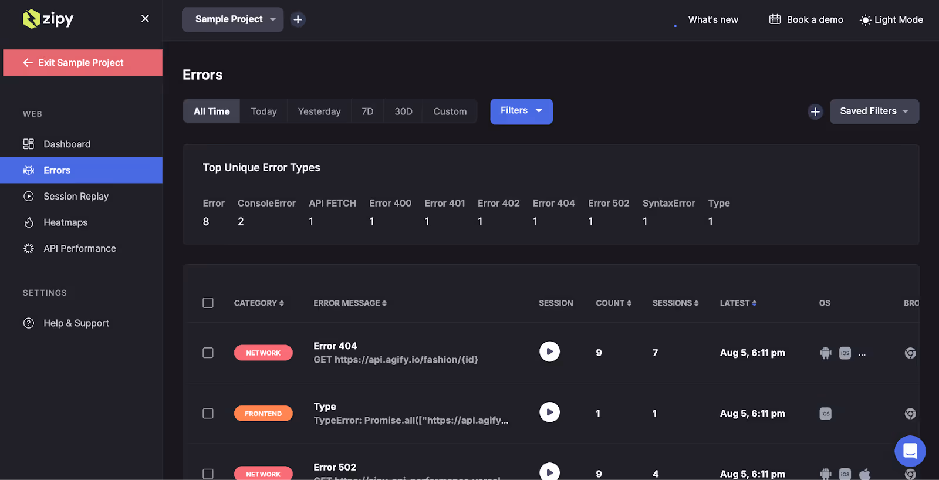Click the API Performance spinner icon

(x=28, y=248)
